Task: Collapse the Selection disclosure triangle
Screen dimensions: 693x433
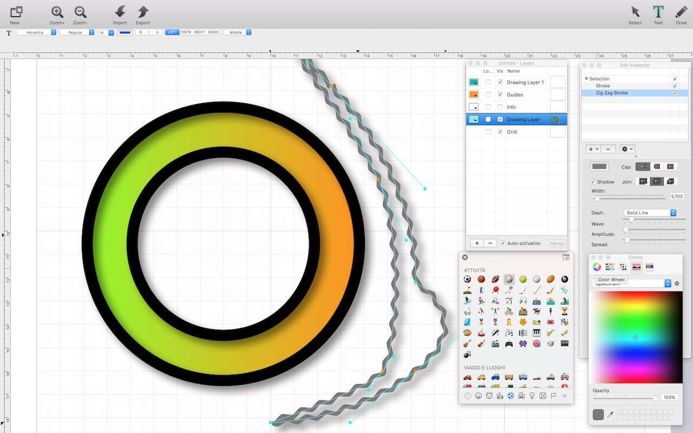Action: point(586,79)
